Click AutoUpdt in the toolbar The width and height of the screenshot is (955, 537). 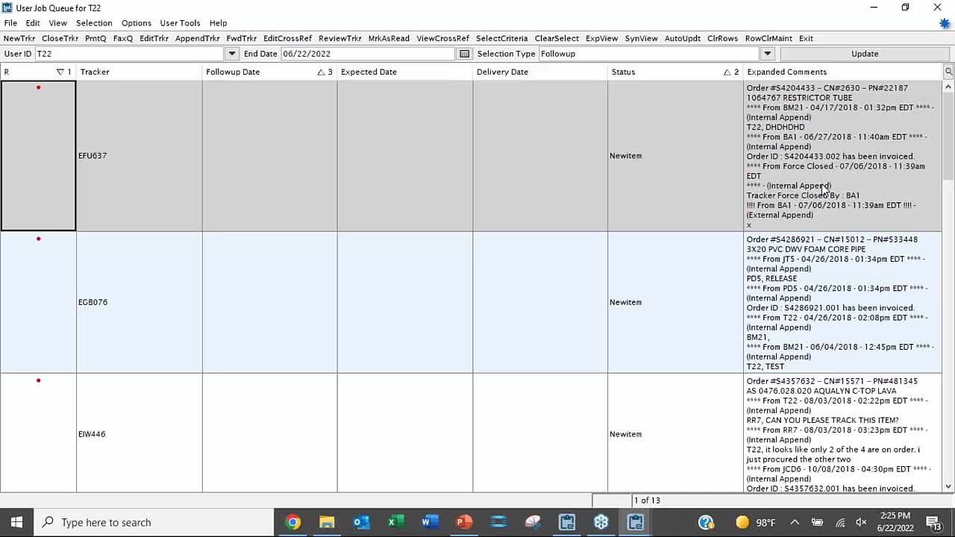click(683, 38)
